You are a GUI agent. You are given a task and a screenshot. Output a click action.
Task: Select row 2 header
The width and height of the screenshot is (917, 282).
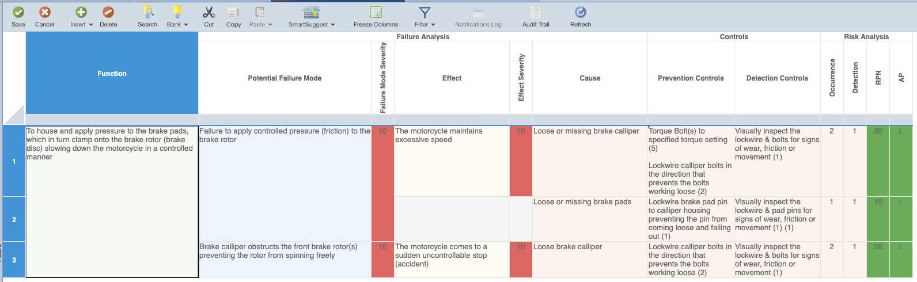pos(14,219)
